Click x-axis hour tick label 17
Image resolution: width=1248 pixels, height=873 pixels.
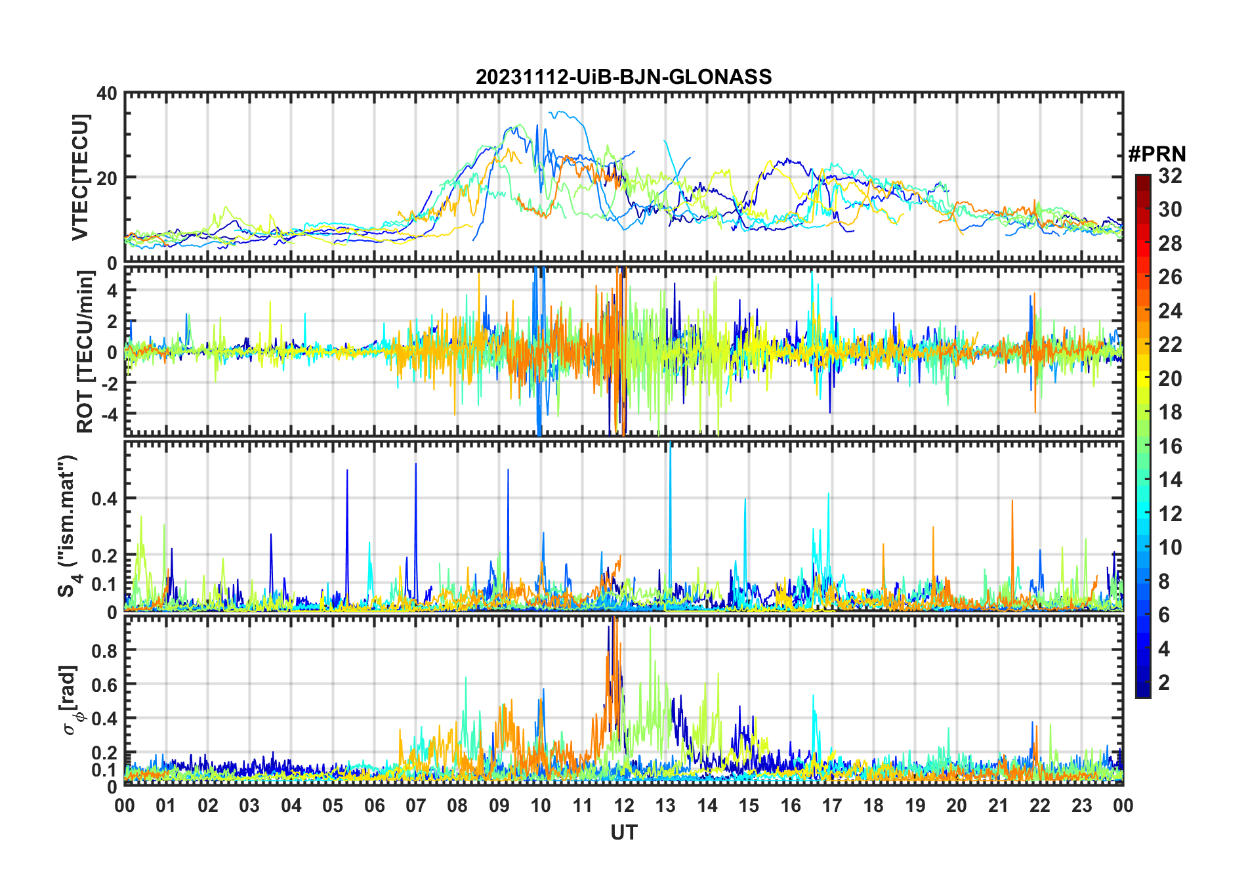832,805
